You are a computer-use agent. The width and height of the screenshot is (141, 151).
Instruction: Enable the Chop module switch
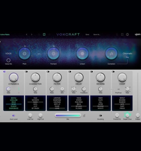point(113,72)
